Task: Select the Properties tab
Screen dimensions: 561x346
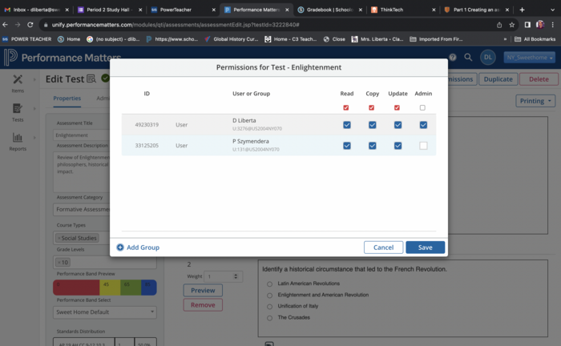Action: [x=67, y=99]
